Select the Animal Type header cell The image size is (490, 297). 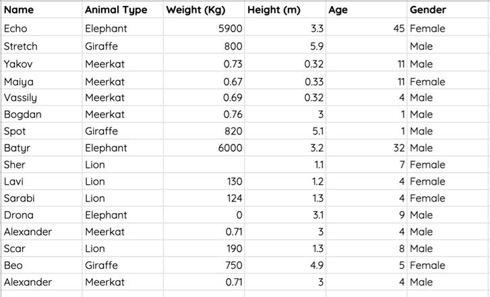122,10
